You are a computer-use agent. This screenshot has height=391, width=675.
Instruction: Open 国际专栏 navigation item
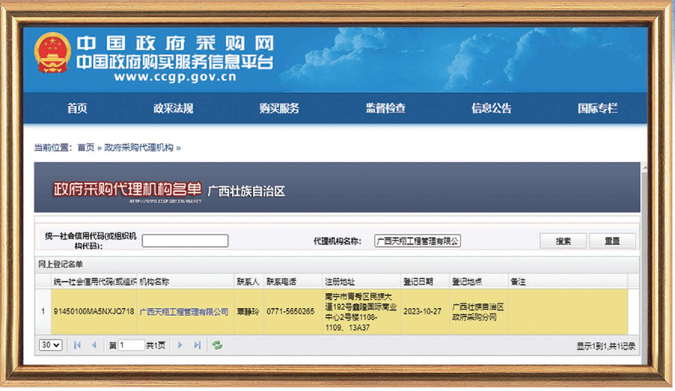[597, 108]
